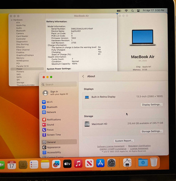Viewport: 176px width, 181px height.
Task: Select Audio in the Hardware list
Action: (19, 28)
